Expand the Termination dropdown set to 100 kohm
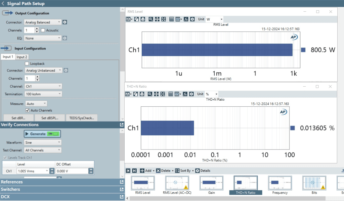The height and width of the screenshot is (201, 344). click(43, 94)
